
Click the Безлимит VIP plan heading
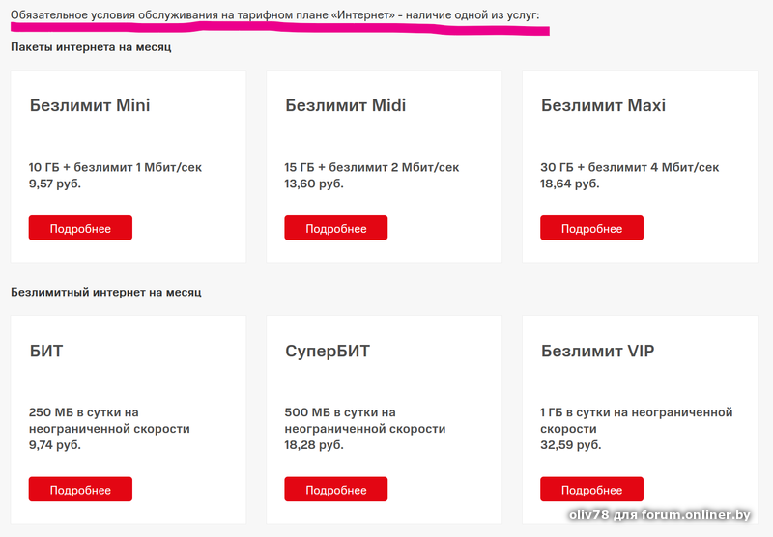tap(597, 351)
